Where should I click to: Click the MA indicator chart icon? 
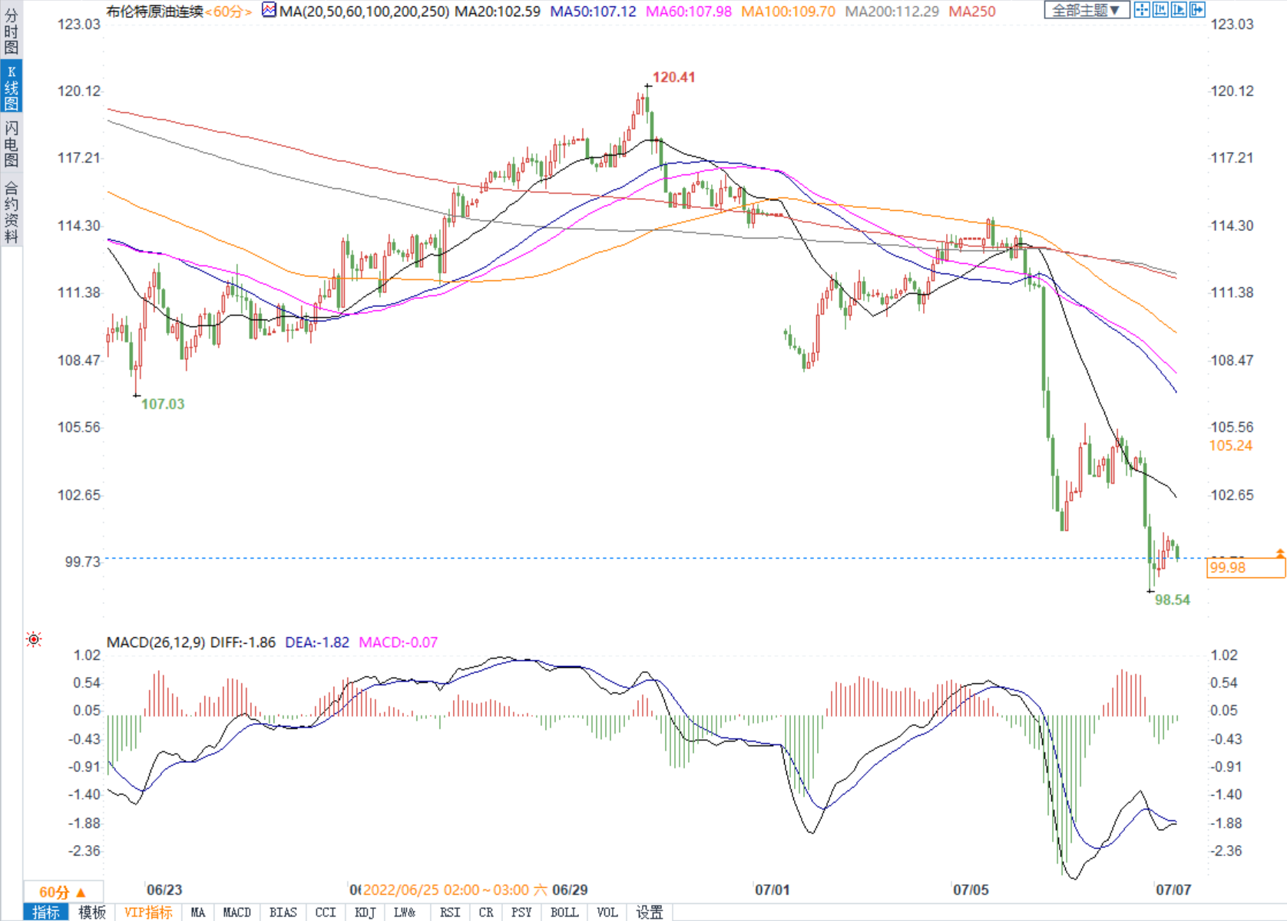[269, 10]
